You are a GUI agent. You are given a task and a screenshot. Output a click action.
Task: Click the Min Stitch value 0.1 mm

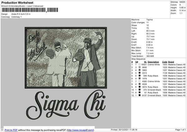point(150,50)
